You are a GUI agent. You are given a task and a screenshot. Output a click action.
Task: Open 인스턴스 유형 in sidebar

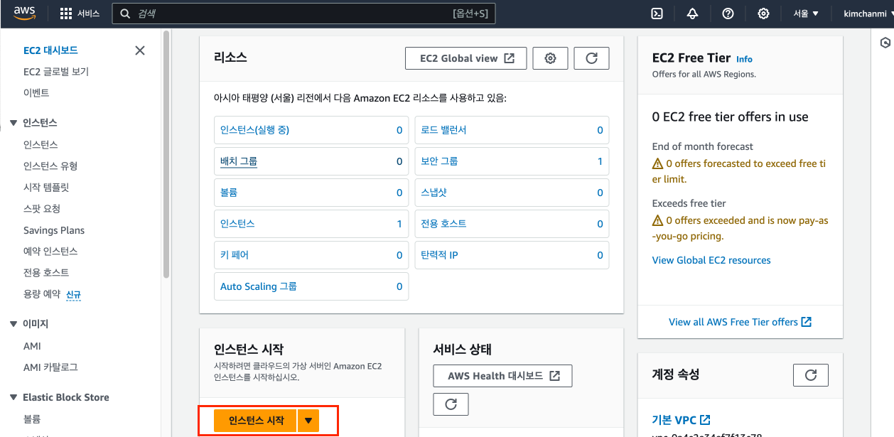point(50,166)
